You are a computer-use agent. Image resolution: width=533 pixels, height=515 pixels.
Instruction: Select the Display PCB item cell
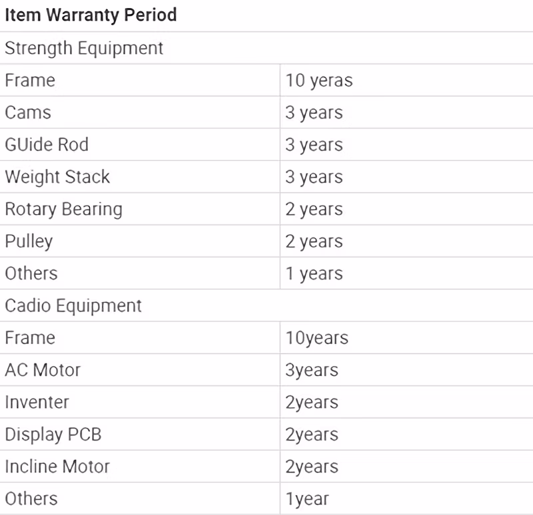coord(140,434)
